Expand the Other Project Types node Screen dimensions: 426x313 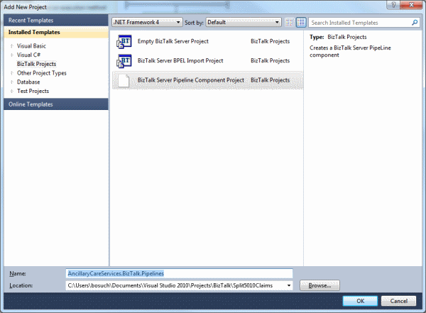11,73
